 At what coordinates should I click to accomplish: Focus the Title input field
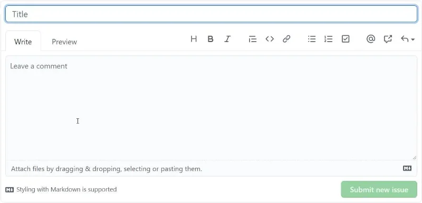click(x=212, y=14)
